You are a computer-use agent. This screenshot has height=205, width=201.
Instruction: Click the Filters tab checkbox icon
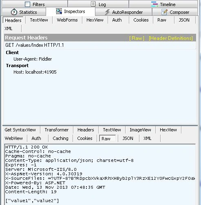click(x=28, y=4)
